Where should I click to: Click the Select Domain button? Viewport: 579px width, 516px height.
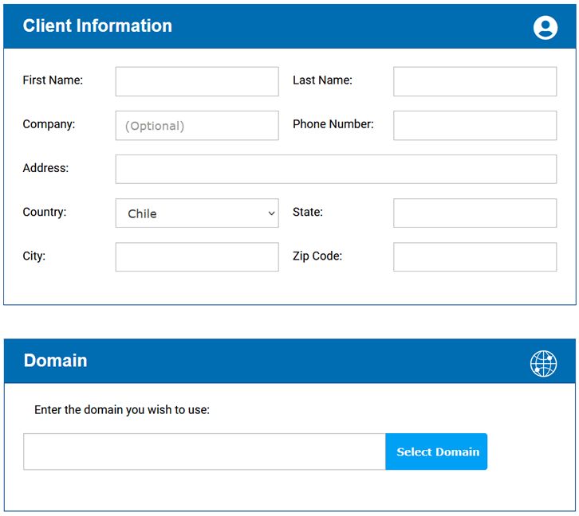(x=436, y=451)
